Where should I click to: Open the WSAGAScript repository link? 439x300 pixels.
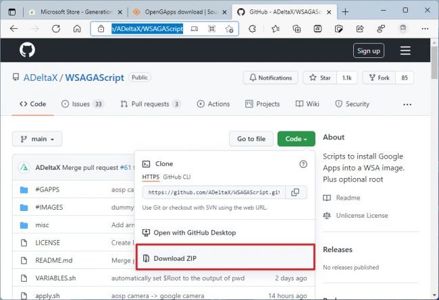coord(95,78)
